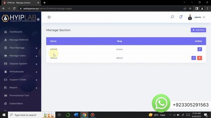Open the taskbar clock and date
211x118 pixels.
point(196,115)
